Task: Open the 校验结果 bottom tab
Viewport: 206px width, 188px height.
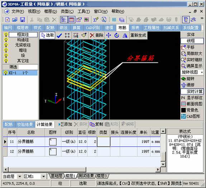Action: (25, 124)
